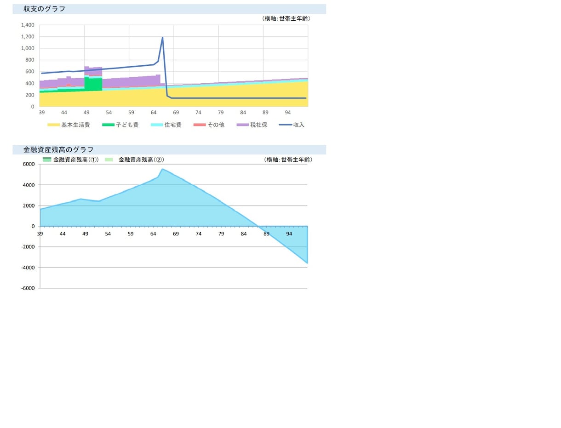Image resolution: width=561 pixels, height=428 pixels.
Task: Click the 税社保 purple legend swatch
Action: (243, 125)
